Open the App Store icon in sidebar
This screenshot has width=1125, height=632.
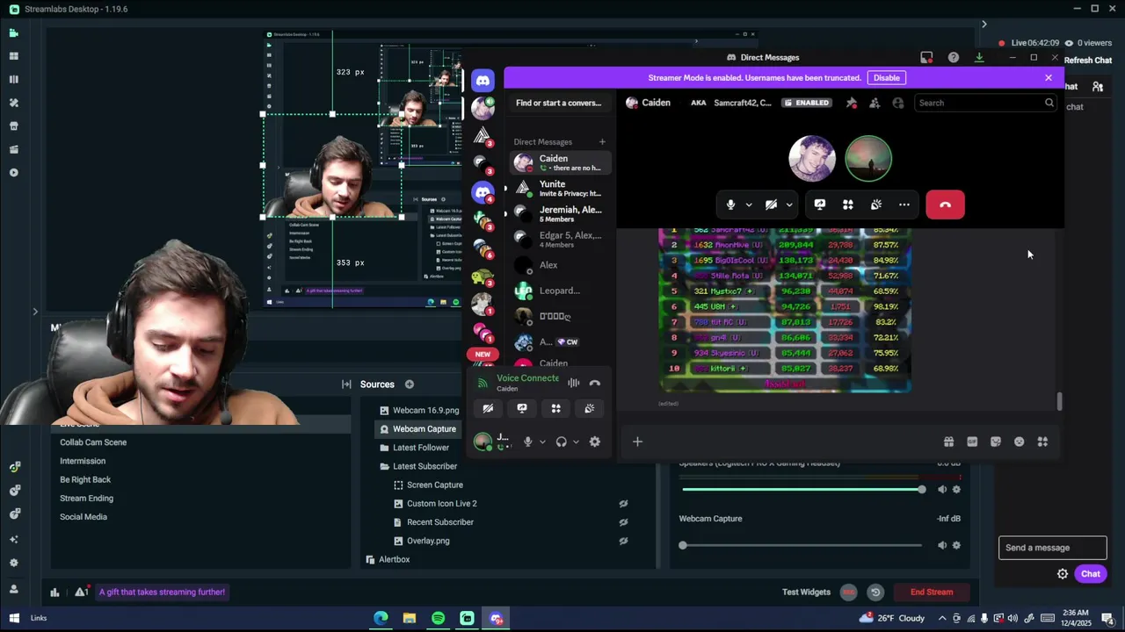13,126
